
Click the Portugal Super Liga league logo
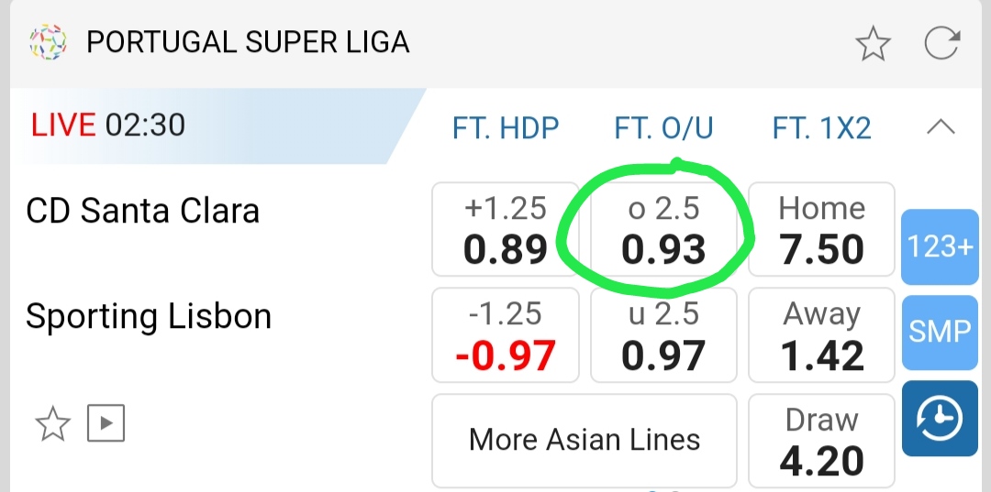(x=48, y=42)
